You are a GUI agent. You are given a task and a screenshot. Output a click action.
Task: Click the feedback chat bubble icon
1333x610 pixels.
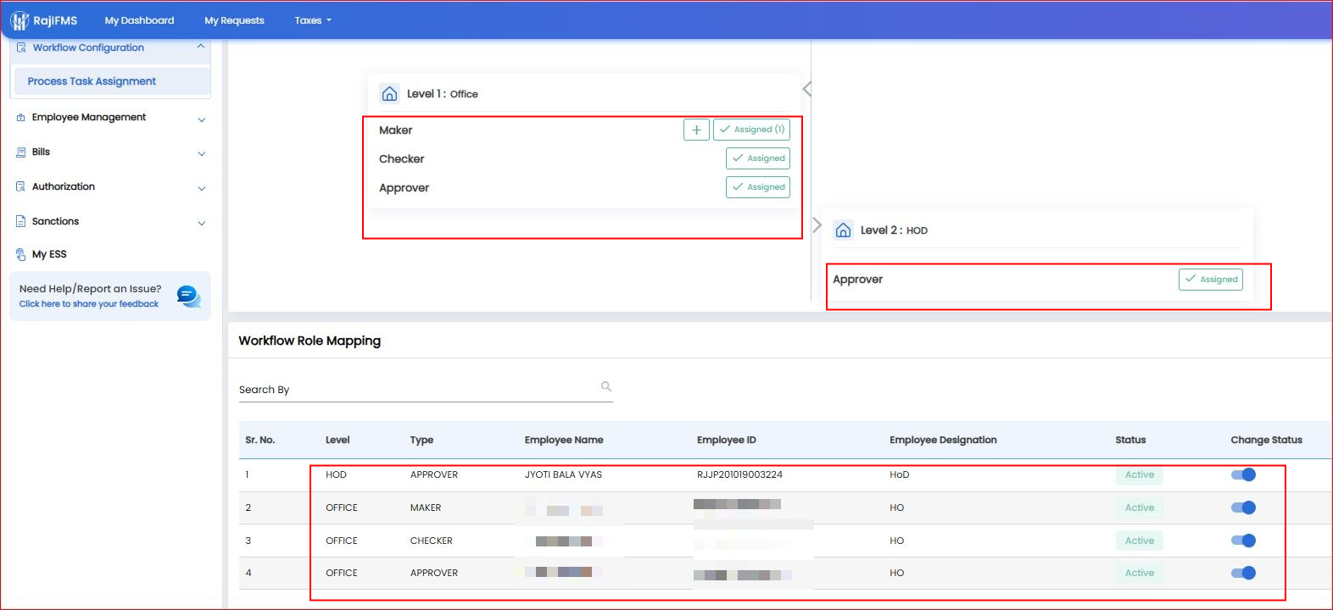click(188, 296)
